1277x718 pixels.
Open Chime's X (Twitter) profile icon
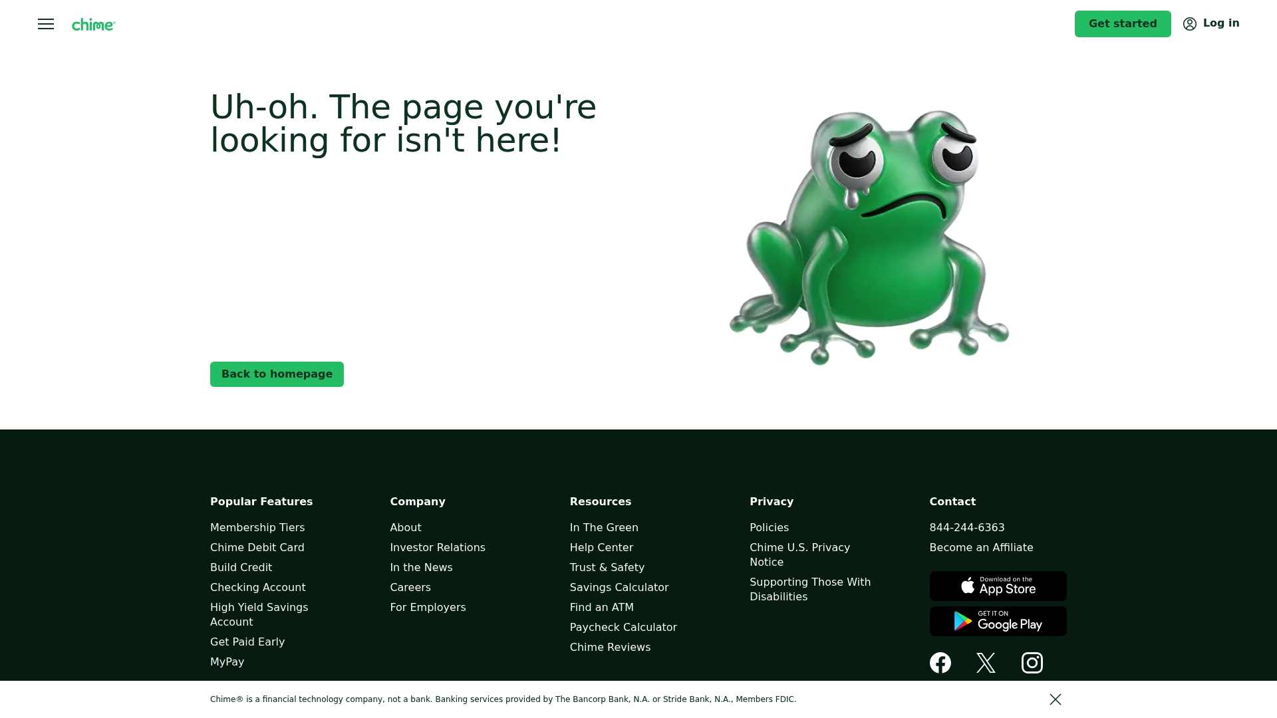(986, 663)
